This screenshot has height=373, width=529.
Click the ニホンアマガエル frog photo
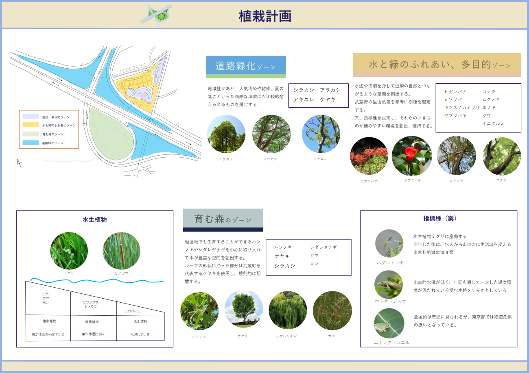[x=389, y=323]
